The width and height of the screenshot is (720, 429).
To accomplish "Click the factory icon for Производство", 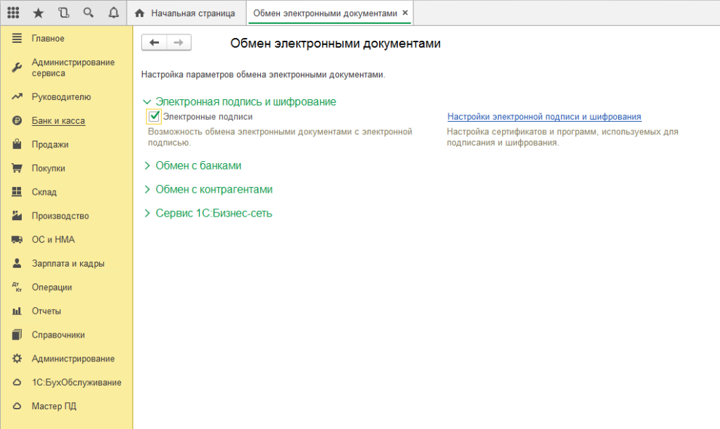I will pyautogui.click(x=18, y=216).
